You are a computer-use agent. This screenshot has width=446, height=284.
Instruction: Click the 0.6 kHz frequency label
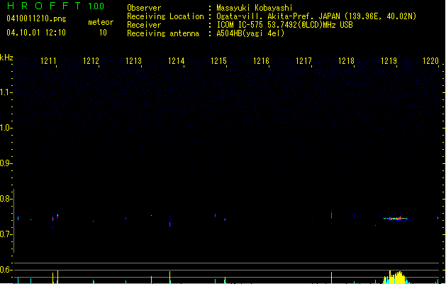6,270
